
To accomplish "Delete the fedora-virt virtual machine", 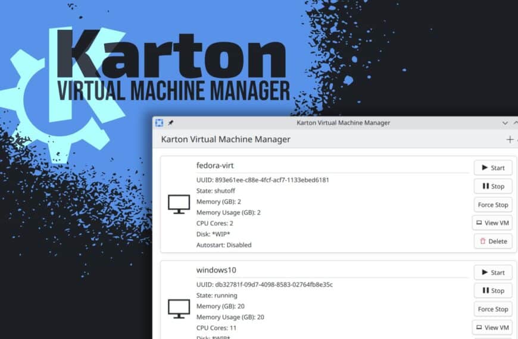I will [x=493, y=241].
